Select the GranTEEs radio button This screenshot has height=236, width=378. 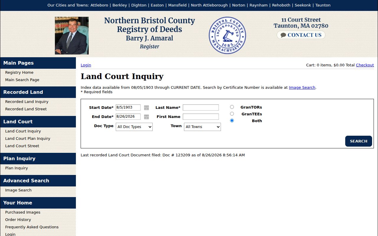[232, 114]
